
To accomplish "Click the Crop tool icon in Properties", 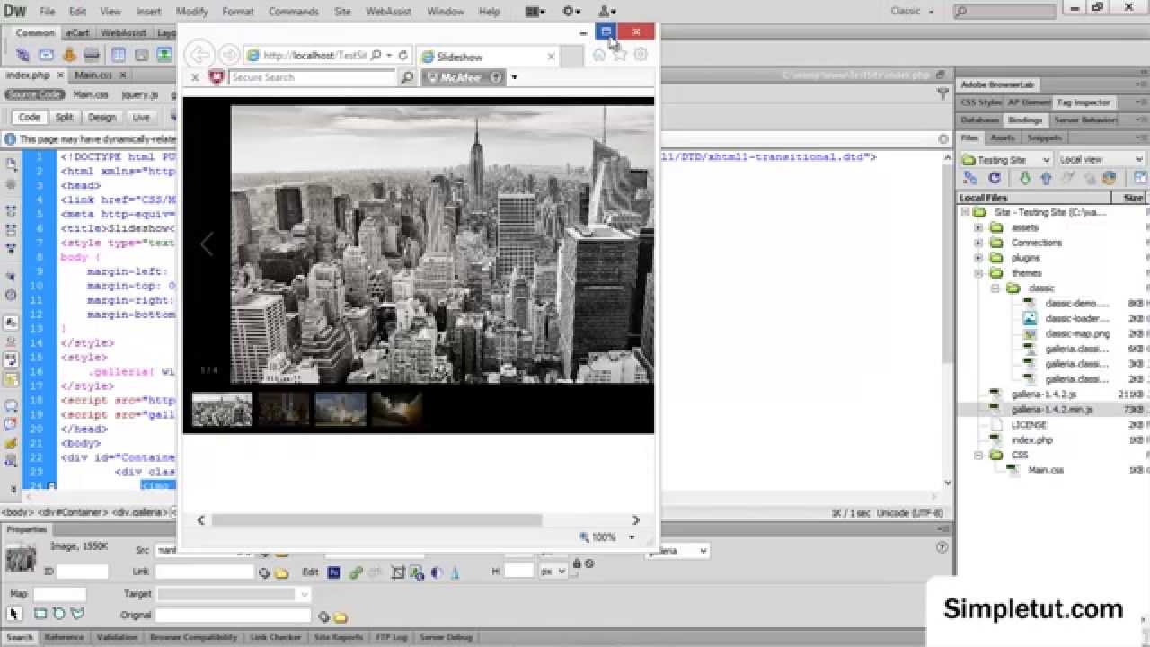I will (397, 572).
